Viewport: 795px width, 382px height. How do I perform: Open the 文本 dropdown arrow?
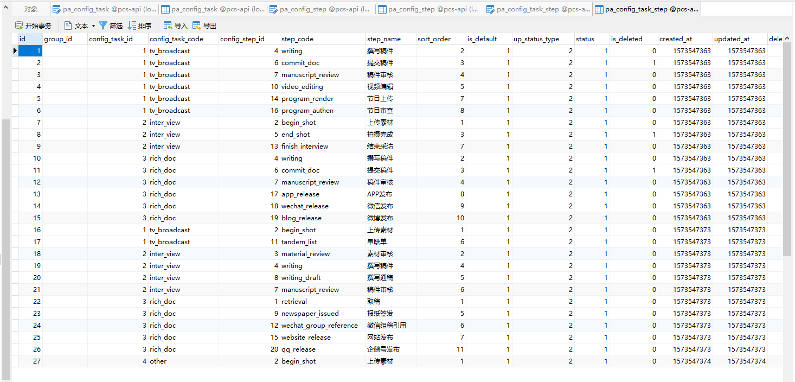click(93, 26)
